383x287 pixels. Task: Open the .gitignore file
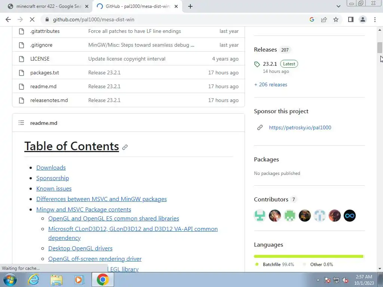pos(41,45)
